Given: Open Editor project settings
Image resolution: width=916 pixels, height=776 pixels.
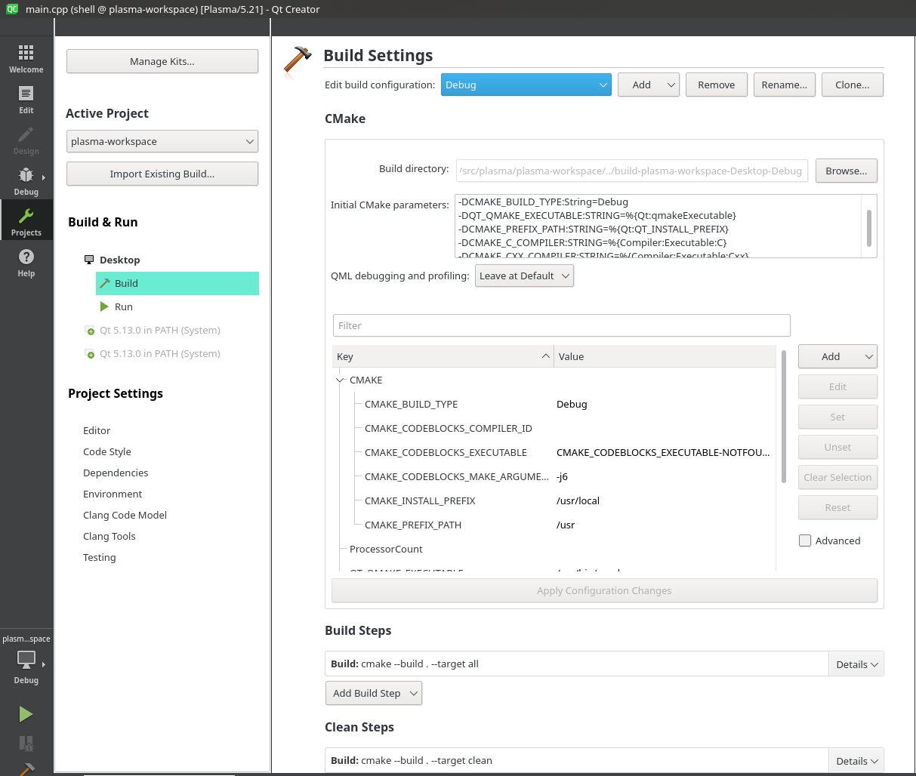Looking at the screenshot, I should pyautogui.click(x=97, y=430).
